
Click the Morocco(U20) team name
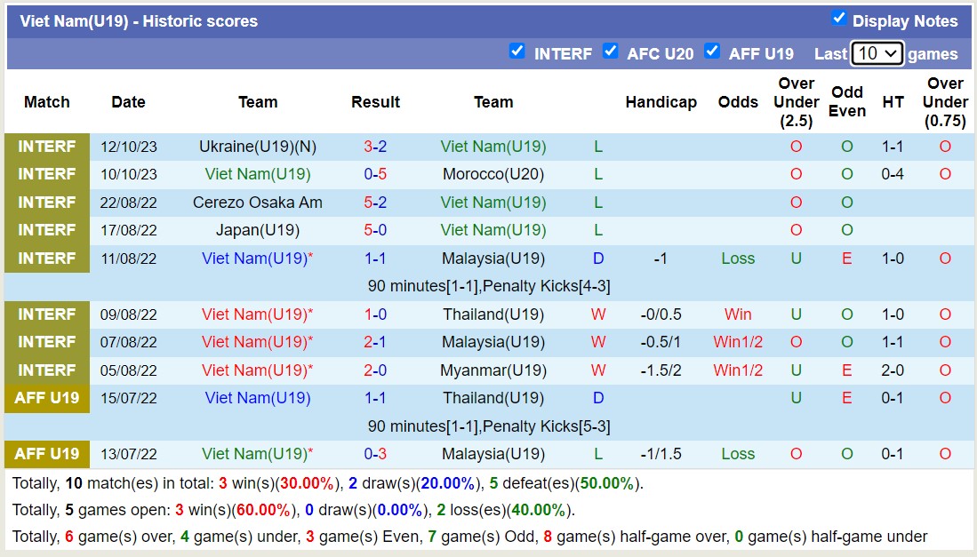pos(494,174)
